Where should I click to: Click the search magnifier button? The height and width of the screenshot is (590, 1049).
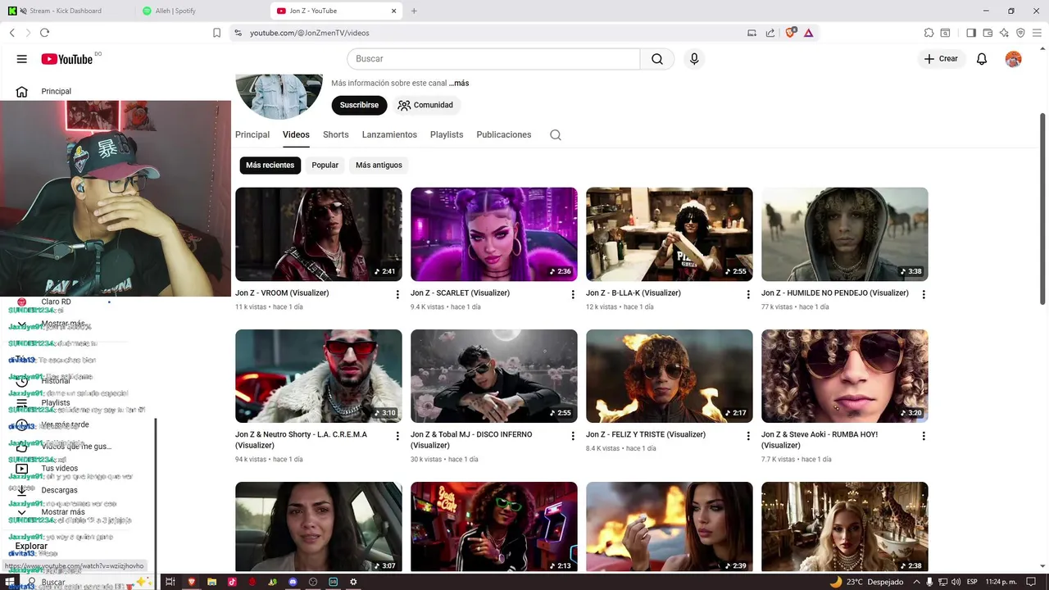(657, 59)
